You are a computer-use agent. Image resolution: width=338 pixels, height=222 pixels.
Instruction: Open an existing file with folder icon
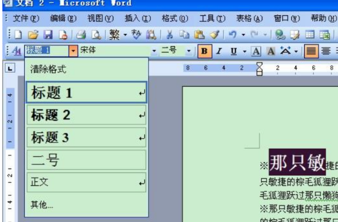pyautogui.click(x=33, y=34)
